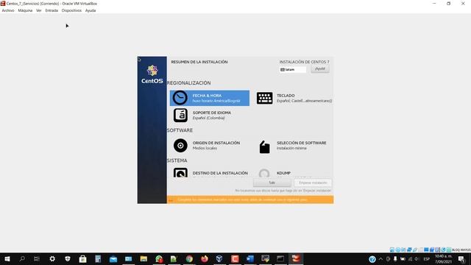Open the Teclado keyboard configuration
471x265 pixels.
click(294, 98)
